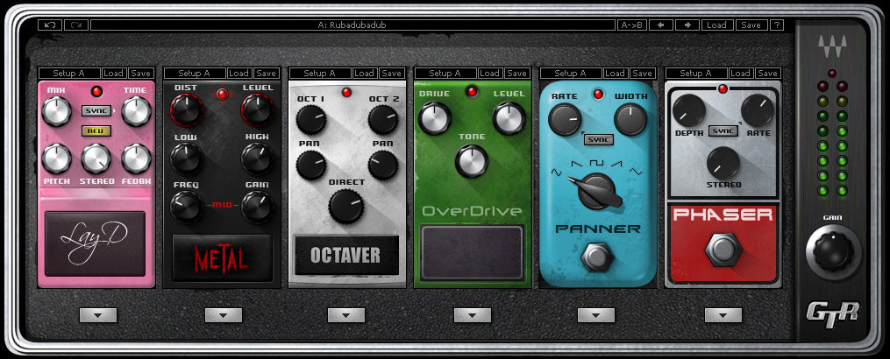
Task: Click the red LED on Metal pedal
Action: (222, 95)
